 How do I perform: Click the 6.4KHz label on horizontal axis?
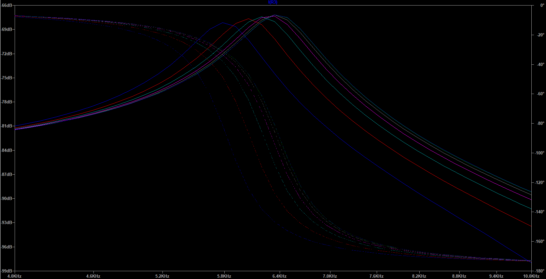pyautogui.click(x=279, y=276)
